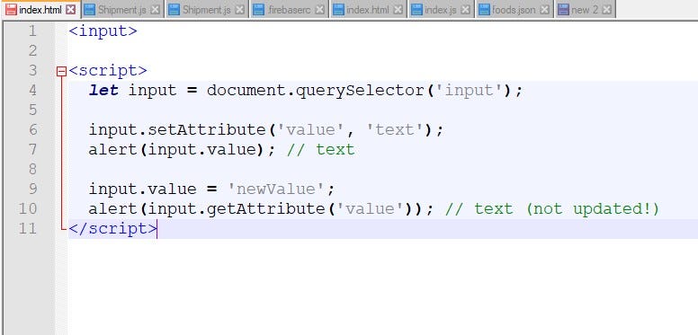Screen dimensions: 698x335
Task: Click the disk icon on the new 2 tab
Action: [563, 10]
